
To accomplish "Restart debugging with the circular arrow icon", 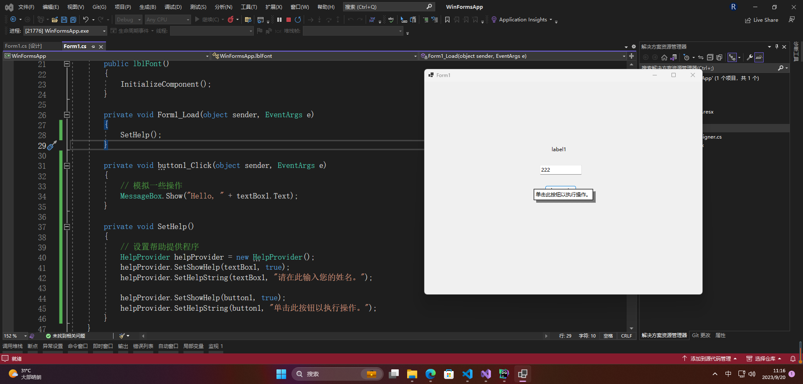I will tap(298, 19).
